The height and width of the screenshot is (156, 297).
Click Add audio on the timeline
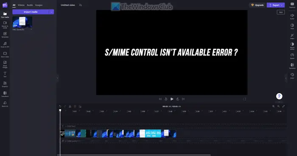tap(71, 141)
